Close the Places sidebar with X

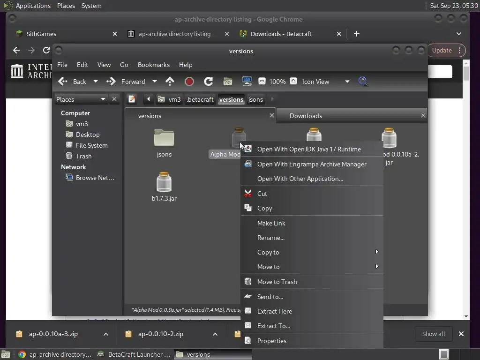coord(114,99)
